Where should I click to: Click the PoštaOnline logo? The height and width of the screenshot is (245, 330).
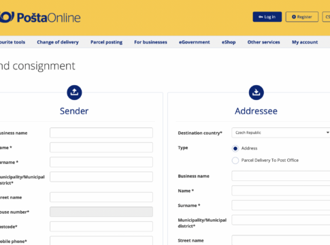(x=40, y=18)
